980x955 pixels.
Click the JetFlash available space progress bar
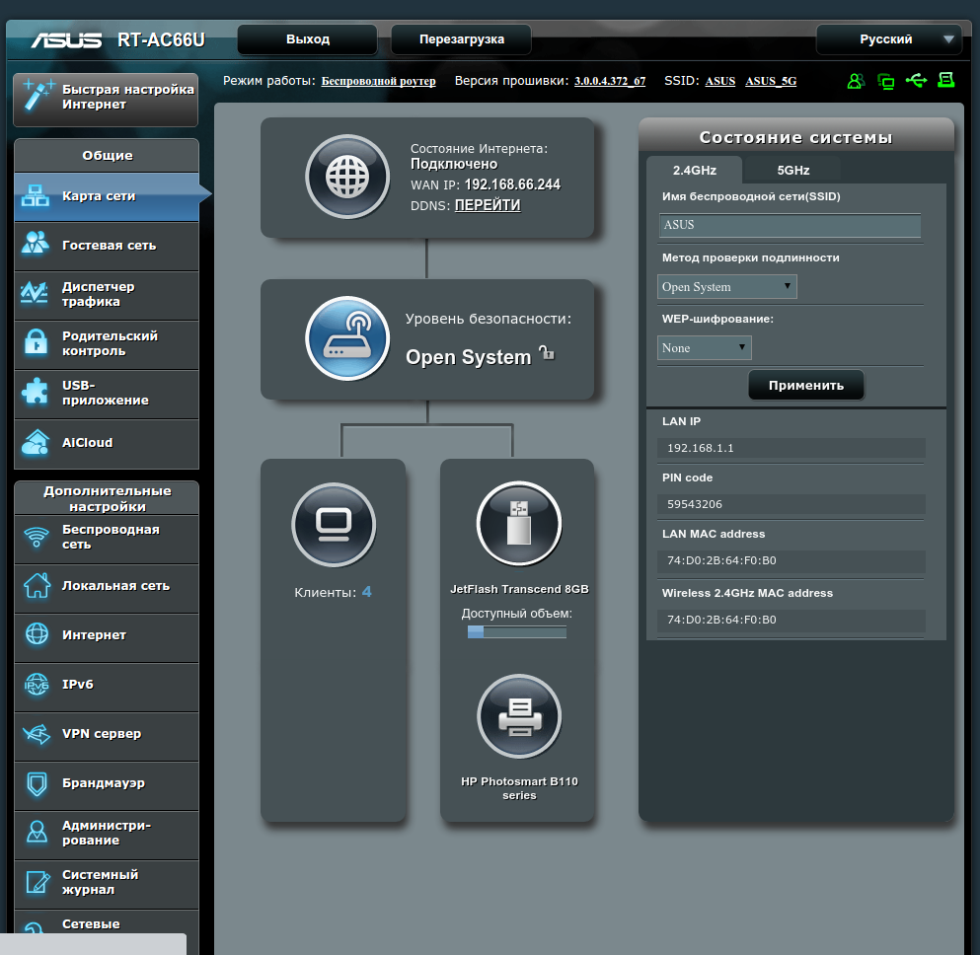coord(517,632)
